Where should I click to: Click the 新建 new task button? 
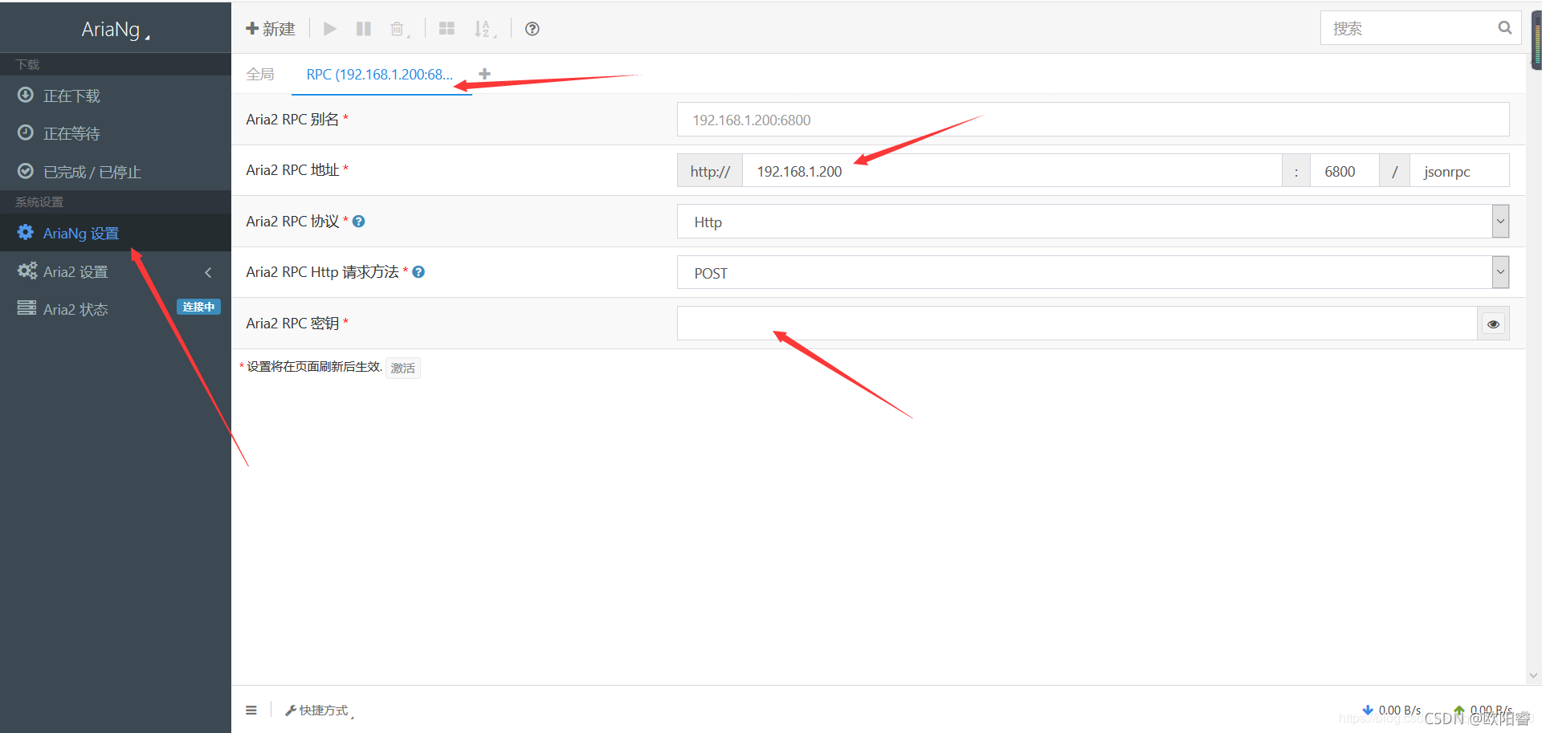(x=271, y=29)
